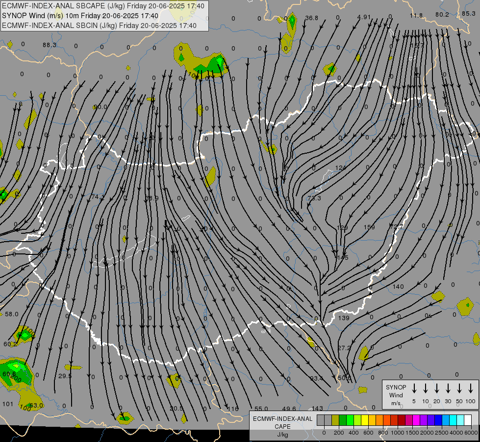
Task: Click the 6000 tick label on the colorbar
Action: [x=471, y=433]
